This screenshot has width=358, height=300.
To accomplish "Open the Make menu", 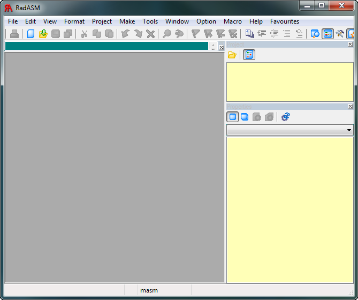I will click(127, 21).
